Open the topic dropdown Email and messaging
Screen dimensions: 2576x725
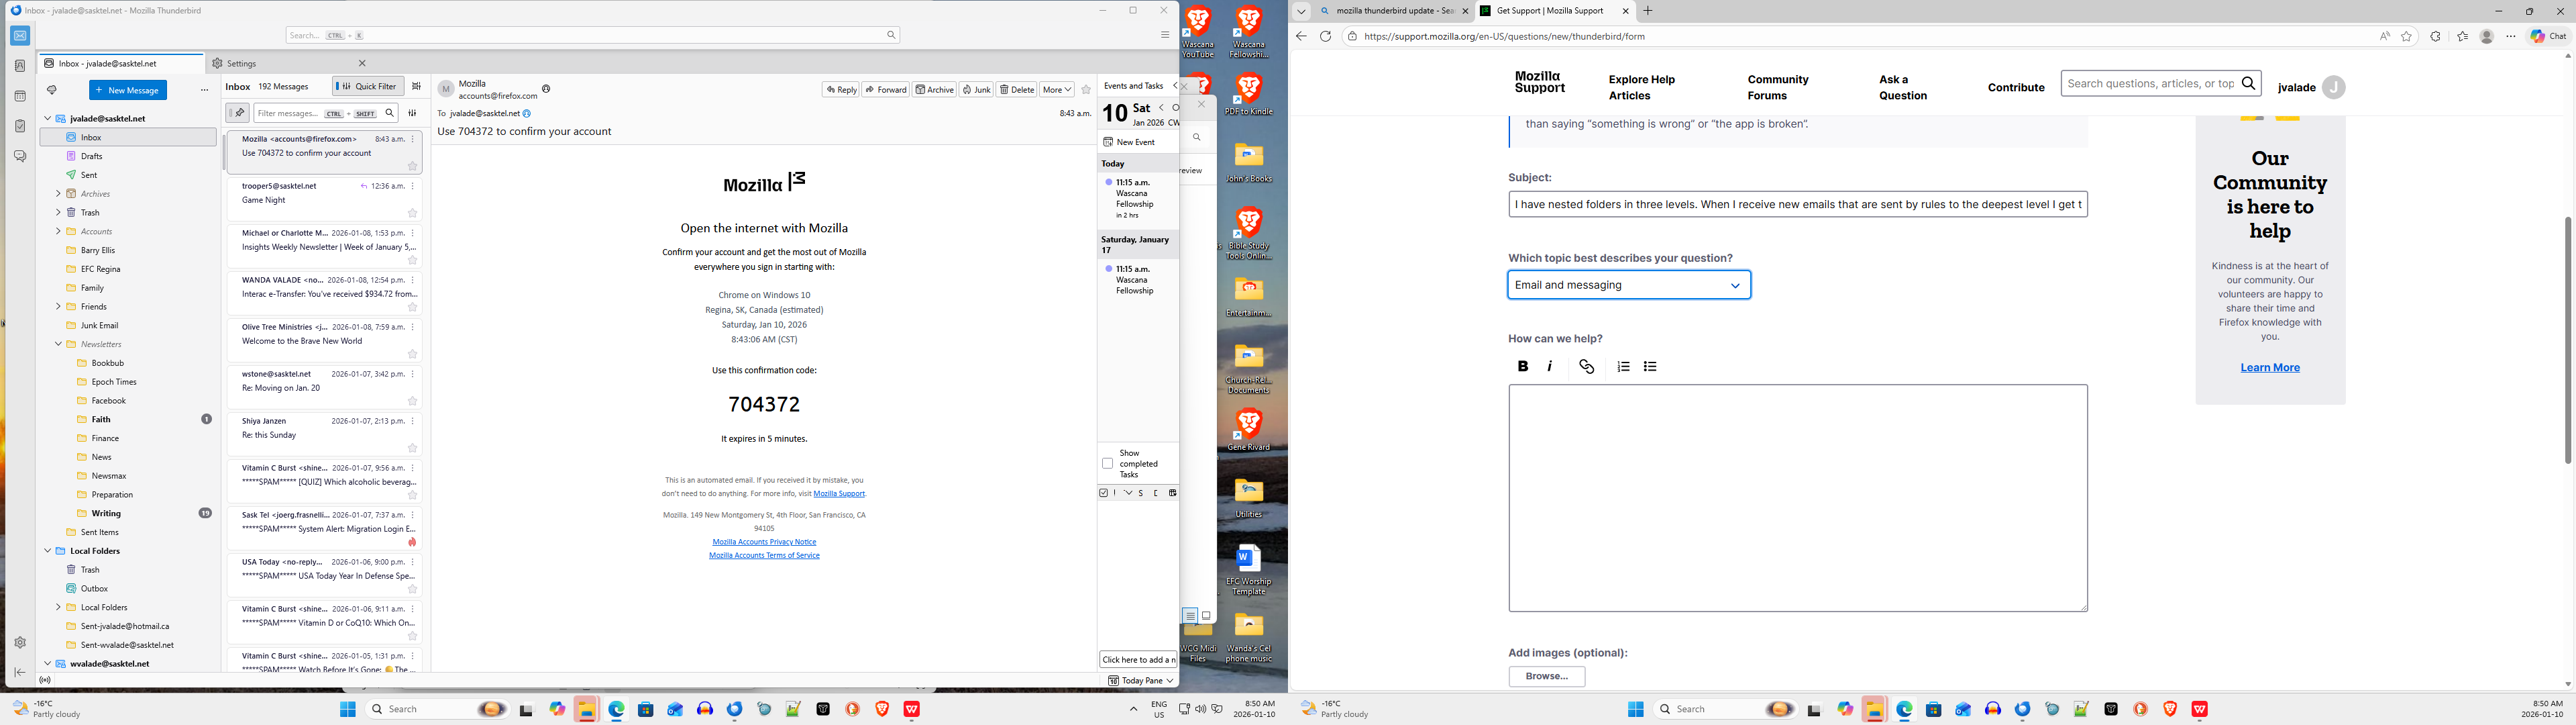(1629, 285)
